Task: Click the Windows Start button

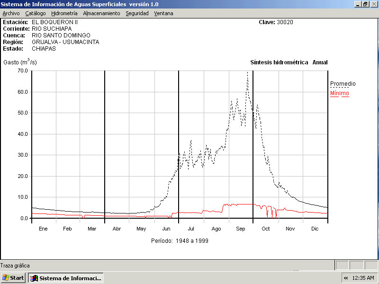Action: 13,278
